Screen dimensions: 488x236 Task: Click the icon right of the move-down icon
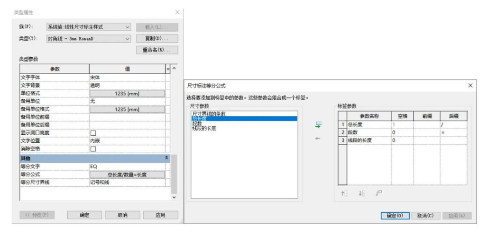(x=379, y=193)
